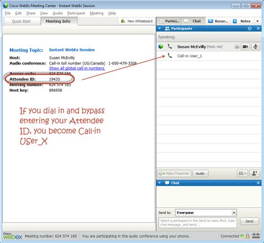Click the green Connected status indicator
The height and width of the screenshot is (243, 264).
pos(242,236)
